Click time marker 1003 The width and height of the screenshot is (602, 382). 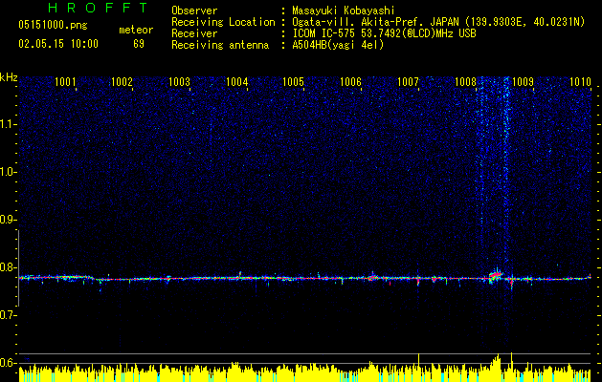point(179,82)
